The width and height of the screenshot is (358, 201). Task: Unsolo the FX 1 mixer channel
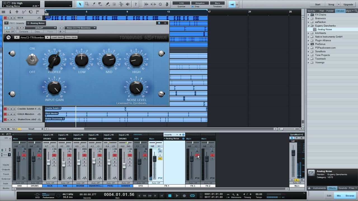(x=160, y=159)
